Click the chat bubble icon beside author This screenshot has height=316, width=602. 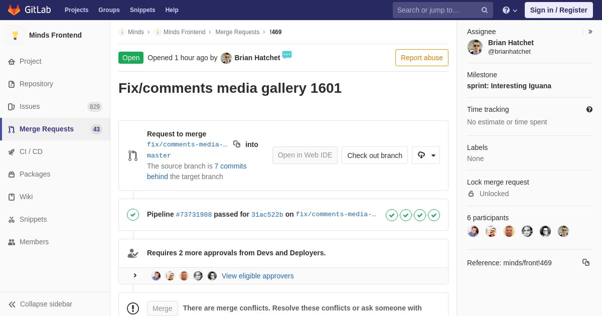(x=287, y=55)
